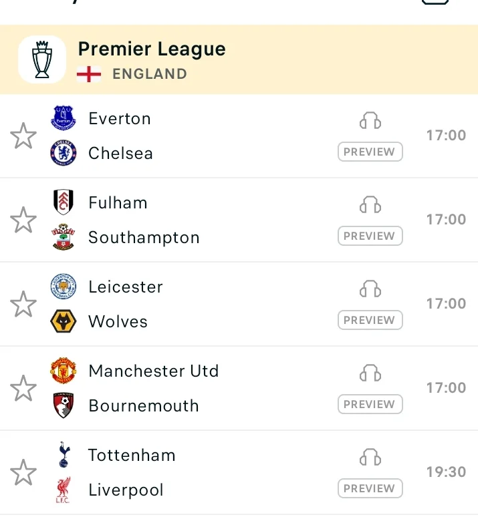Click the Everton club crest
This screenshot has height=517, width=478.
pos(63,118)
